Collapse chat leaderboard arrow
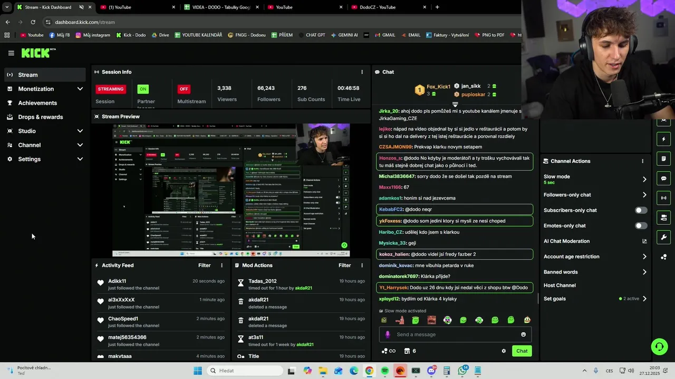Image resolution: width=675 pixels, height=379 pixels. [x=455, y=105]
